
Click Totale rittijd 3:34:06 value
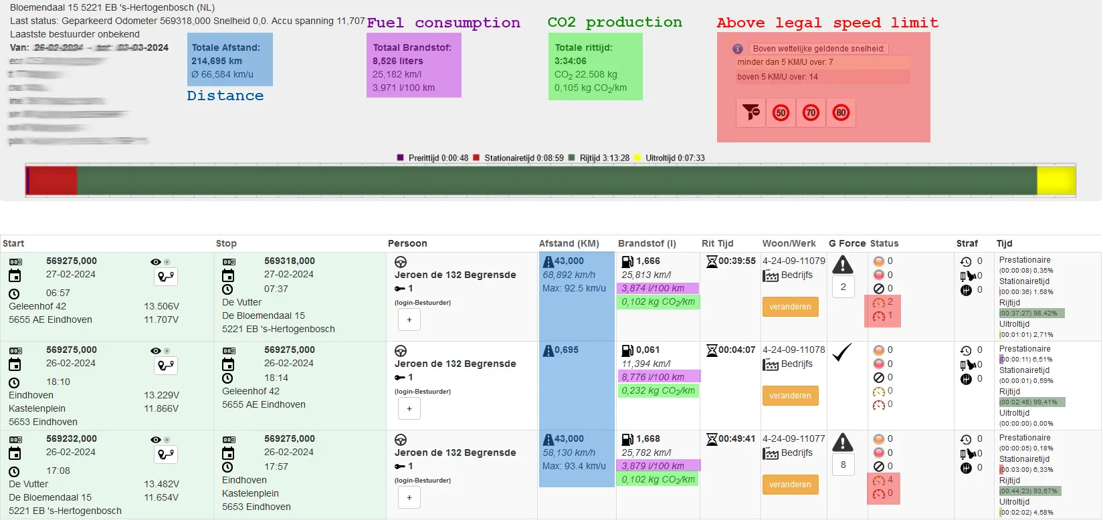click(x=571, y=61)
